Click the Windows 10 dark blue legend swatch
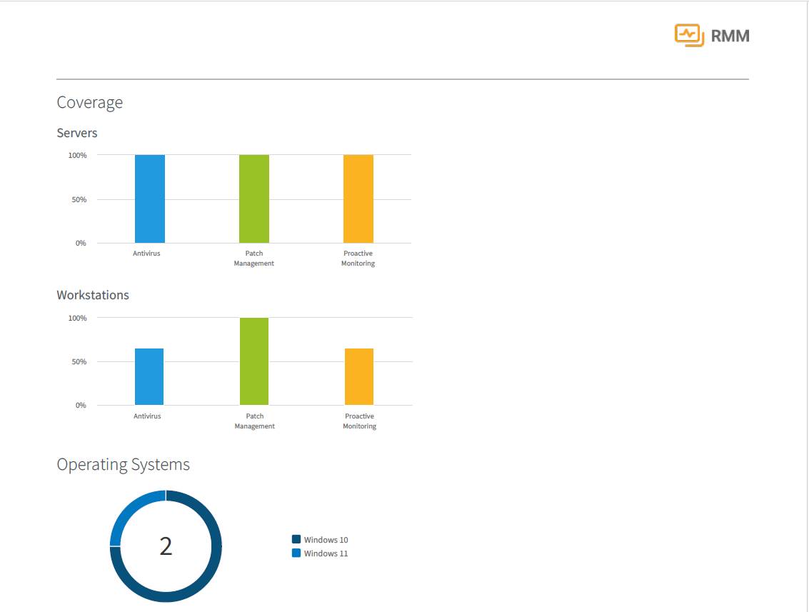Screen dimensions: 809x612 click(x=296, y=539)
